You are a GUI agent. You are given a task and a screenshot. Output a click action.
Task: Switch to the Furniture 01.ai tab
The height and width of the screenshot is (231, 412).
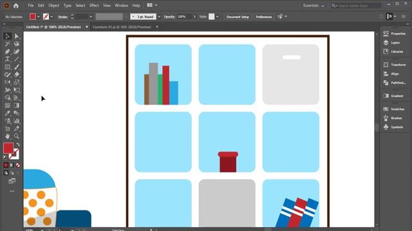(x=122, y=27)
